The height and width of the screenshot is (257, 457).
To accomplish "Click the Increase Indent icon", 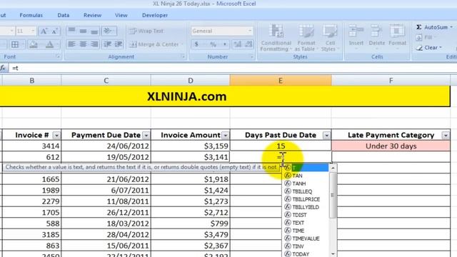I will tap(119, 44).
